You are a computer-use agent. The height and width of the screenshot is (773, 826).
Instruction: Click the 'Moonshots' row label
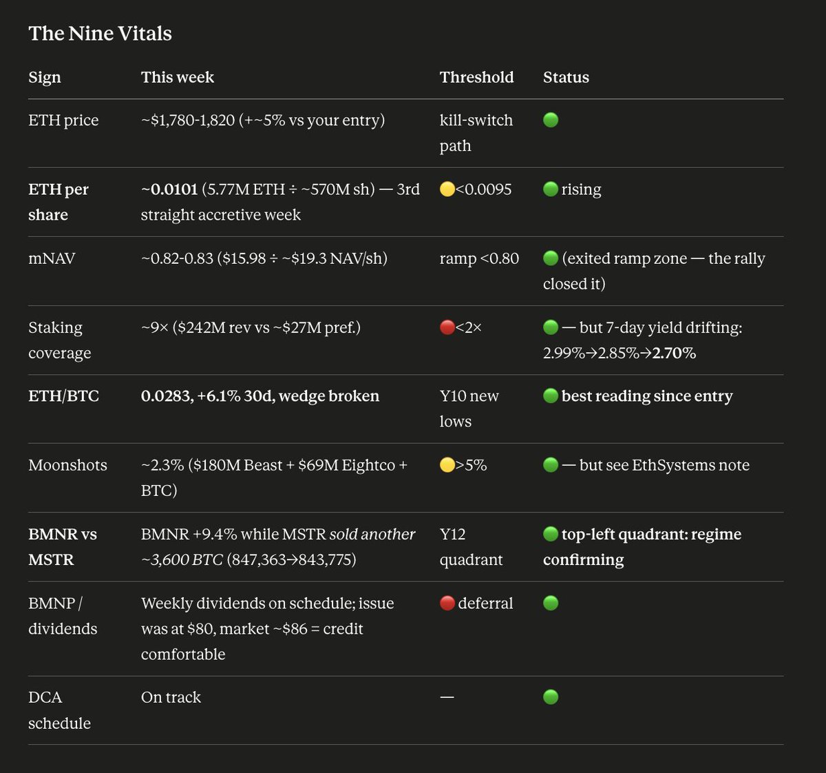click(67, 465)
